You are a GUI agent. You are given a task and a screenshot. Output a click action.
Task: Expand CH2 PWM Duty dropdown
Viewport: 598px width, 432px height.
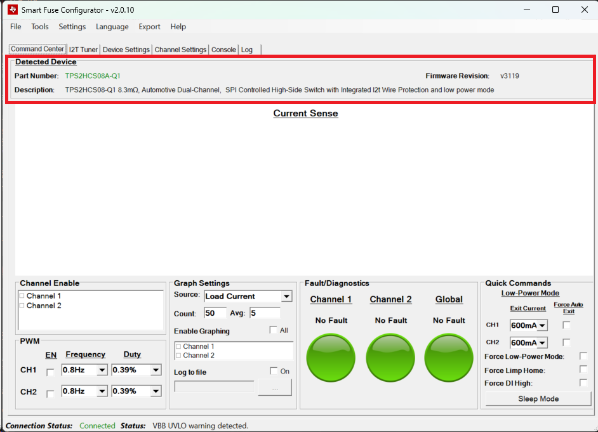tap(156, 391)
